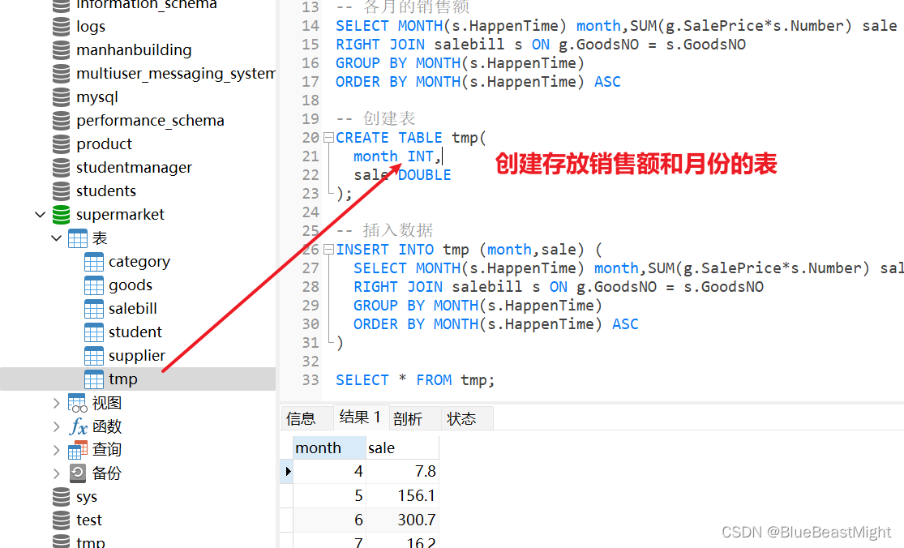The width and height of the screenshot is (904, 548).
Task: Click the test database icon
Action: click(x=61, y=520)
